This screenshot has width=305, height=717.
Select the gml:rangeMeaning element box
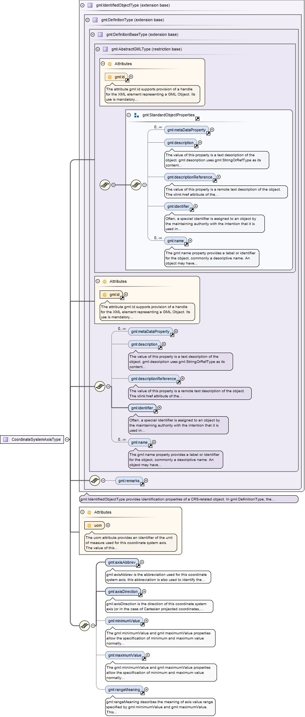pos(124,690)
